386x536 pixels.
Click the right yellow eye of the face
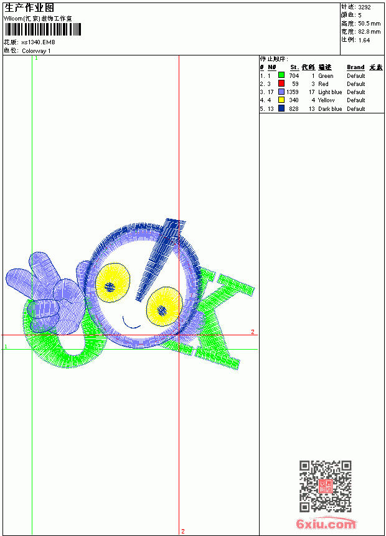click(x=164, y=307)
